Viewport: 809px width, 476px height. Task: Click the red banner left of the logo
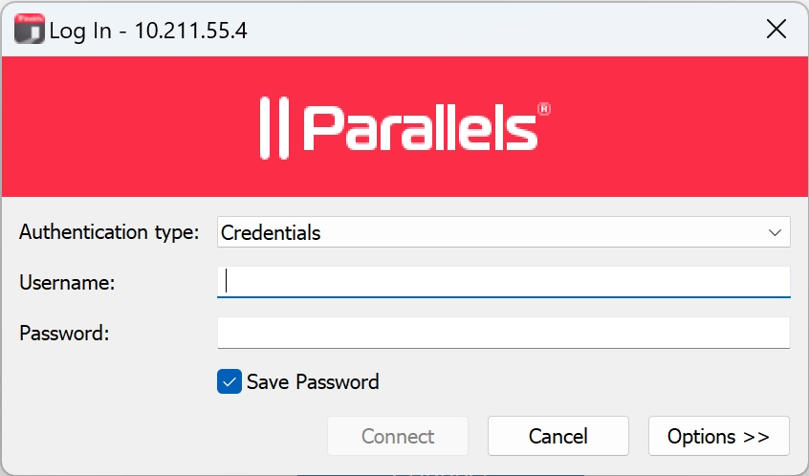[124, 127]
